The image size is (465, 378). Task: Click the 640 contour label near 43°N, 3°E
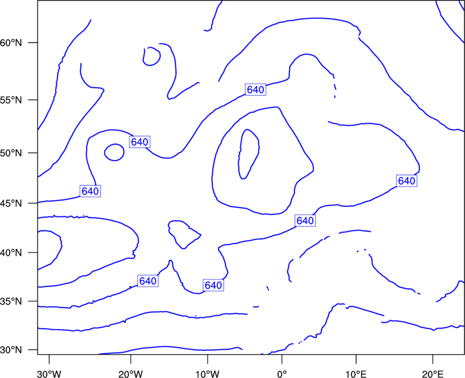[305, 220]
